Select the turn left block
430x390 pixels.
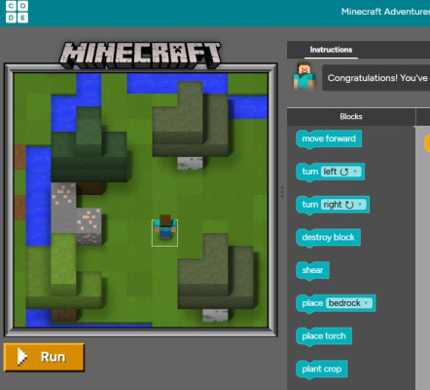330,172
